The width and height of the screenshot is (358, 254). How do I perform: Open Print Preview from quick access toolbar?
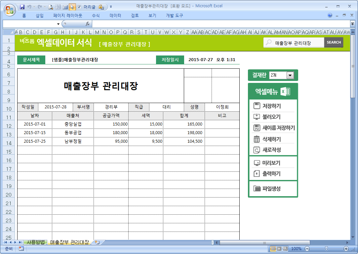(x=51, y=7)
